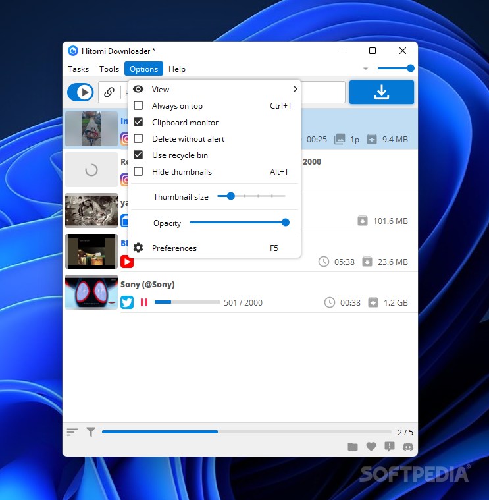Click the 501 / 2000 progress text

[x=243, y=302]
